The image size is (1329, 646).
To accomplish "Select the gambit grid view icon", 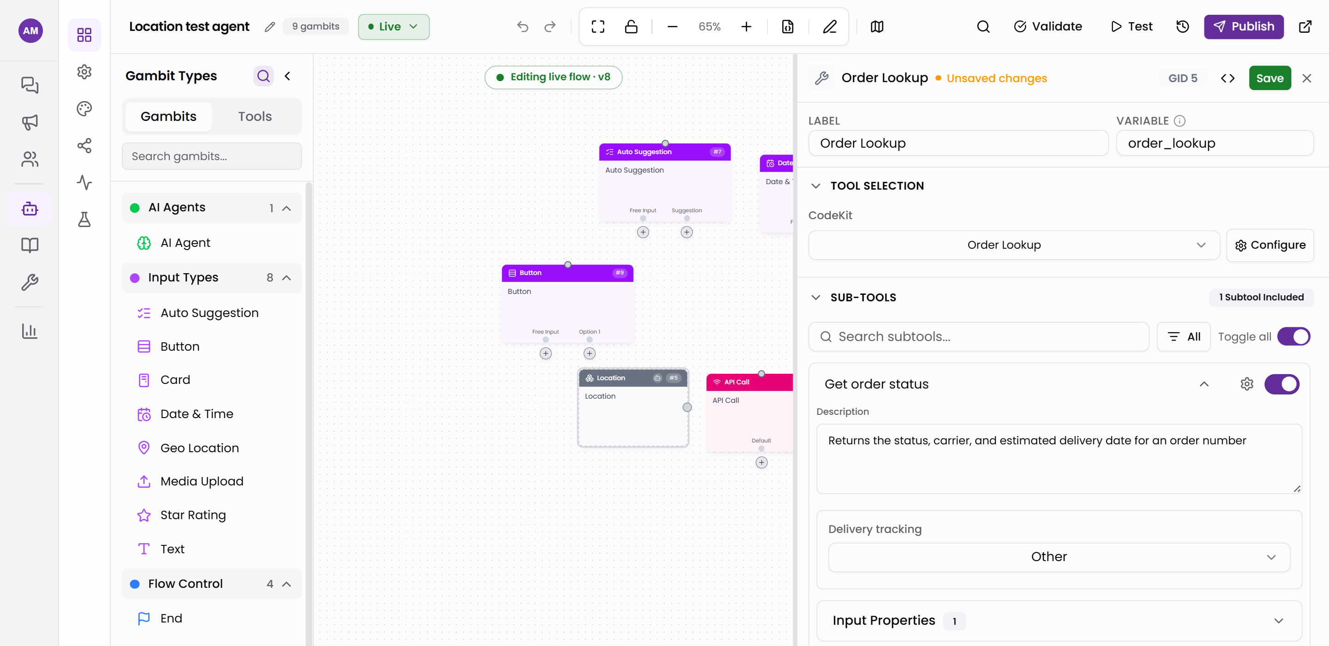I will coord(84,35).
